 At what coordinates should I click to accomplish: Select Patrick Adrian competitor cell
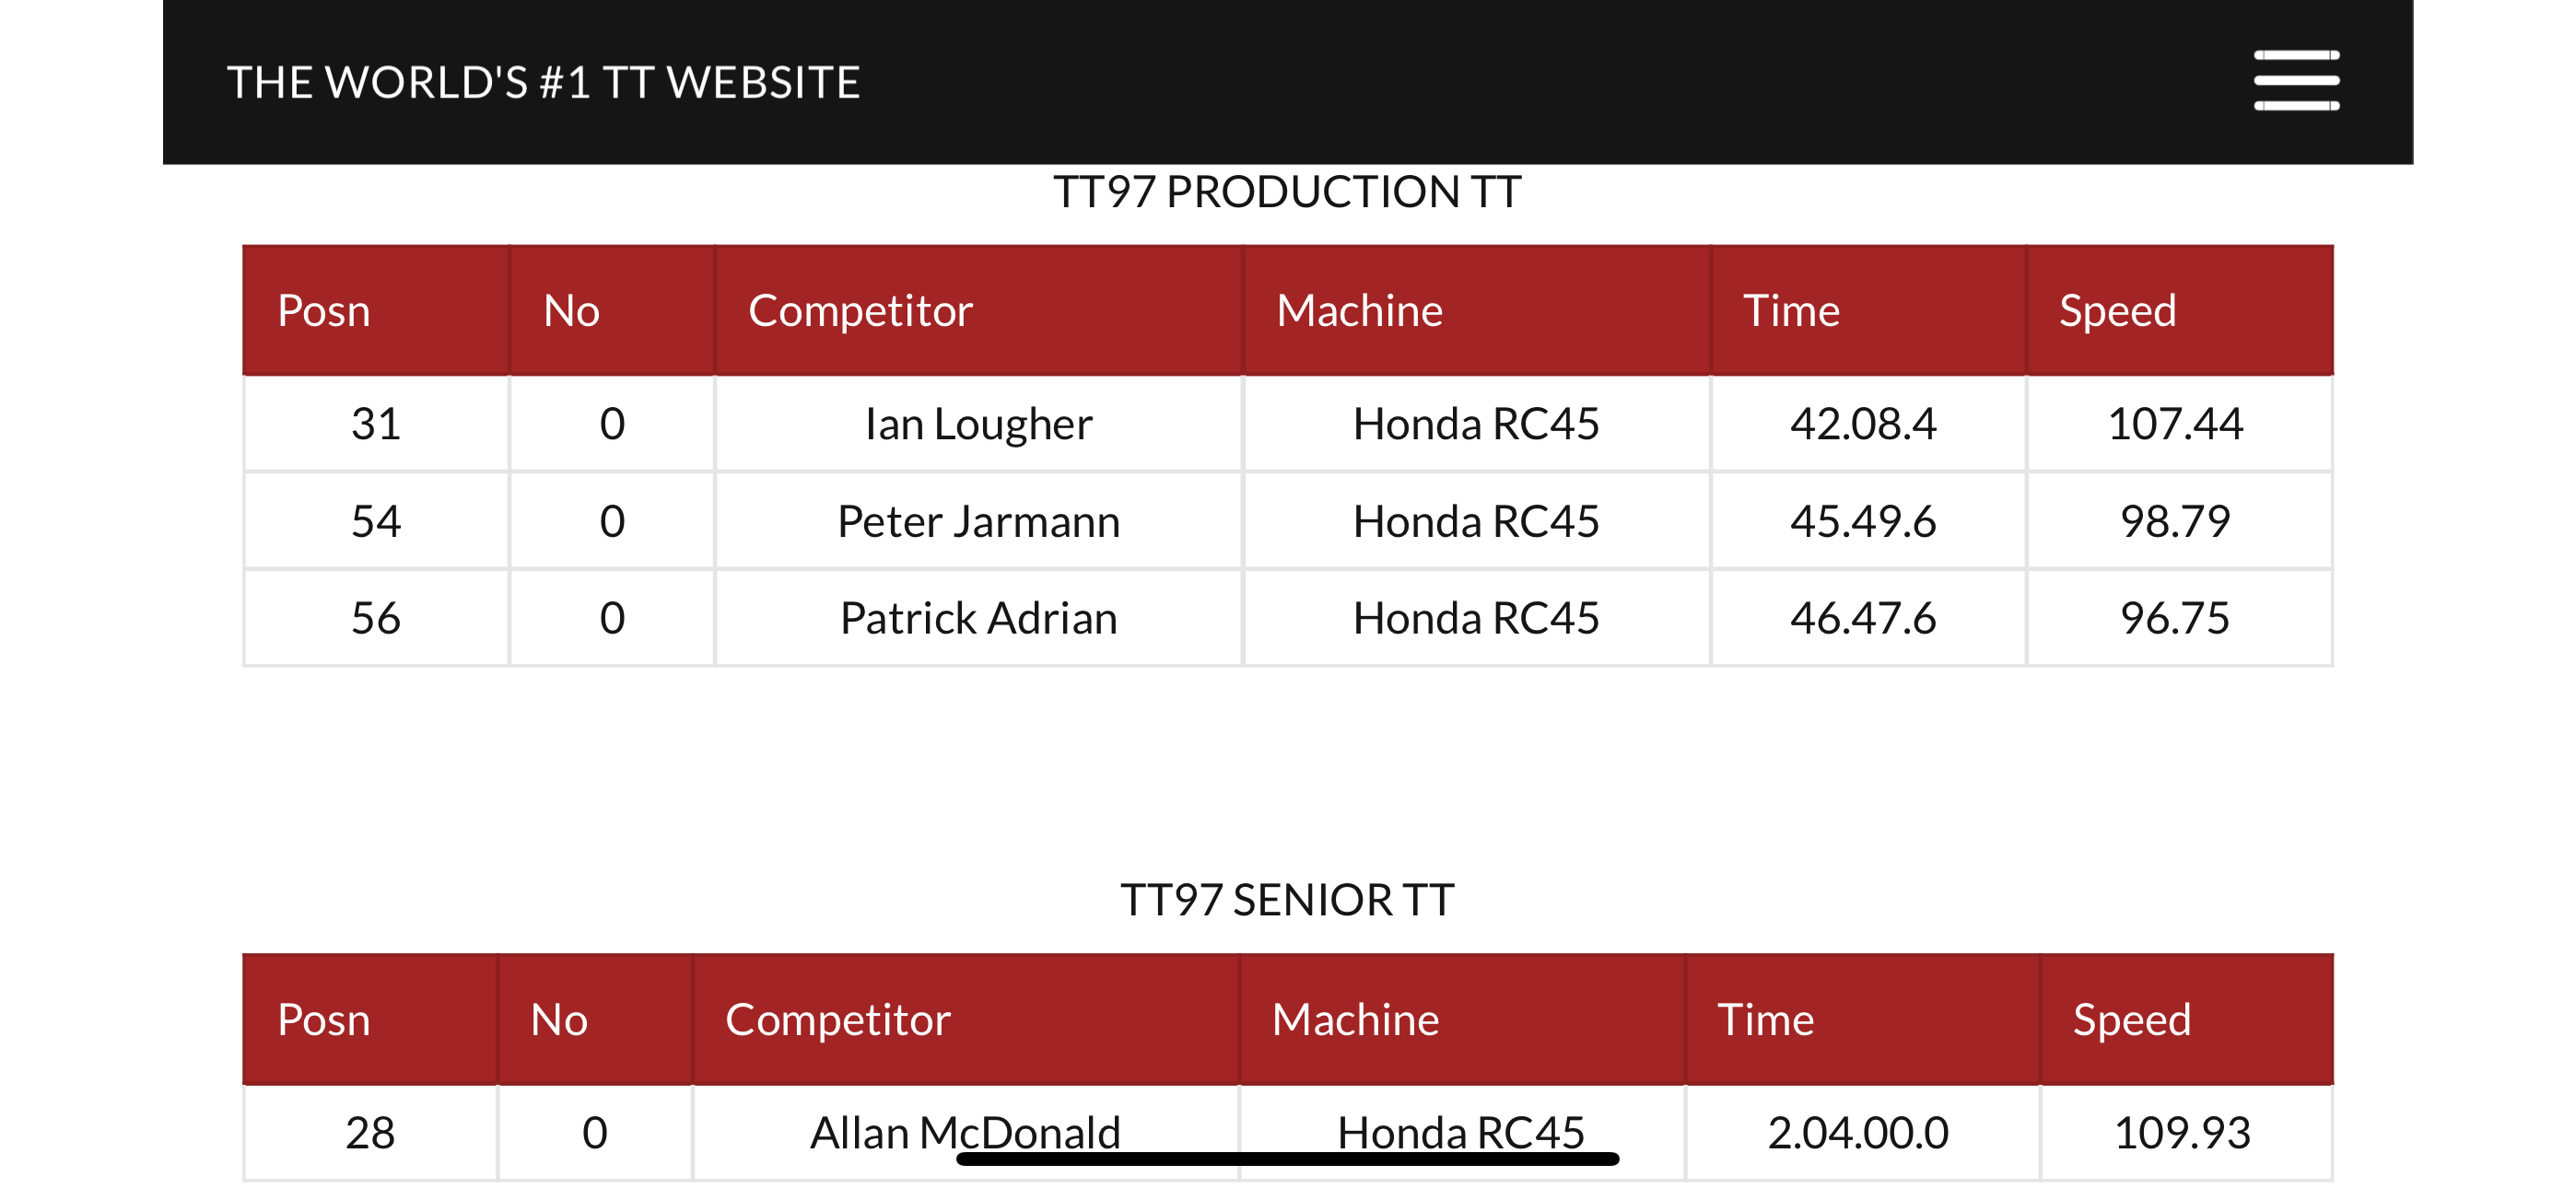click(x=978, y=618)
